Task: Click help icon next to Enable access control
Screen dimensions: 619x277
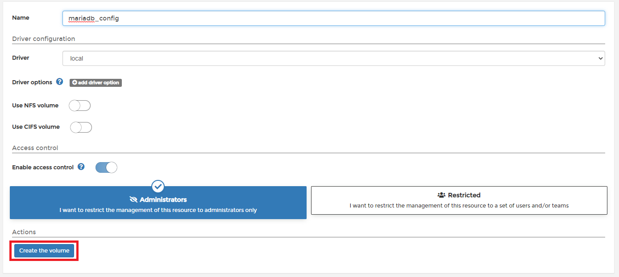Action: [x=81, y=167]
